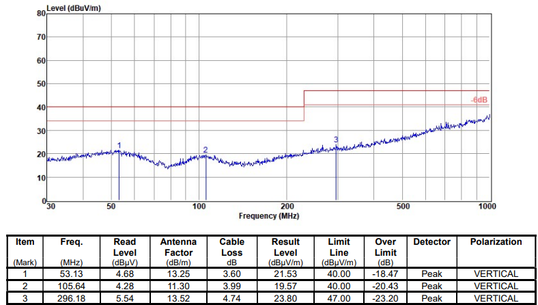Click the 1000 tick on the frequency axis
Viewport: 538px width, 305px height.
(487, 206)
